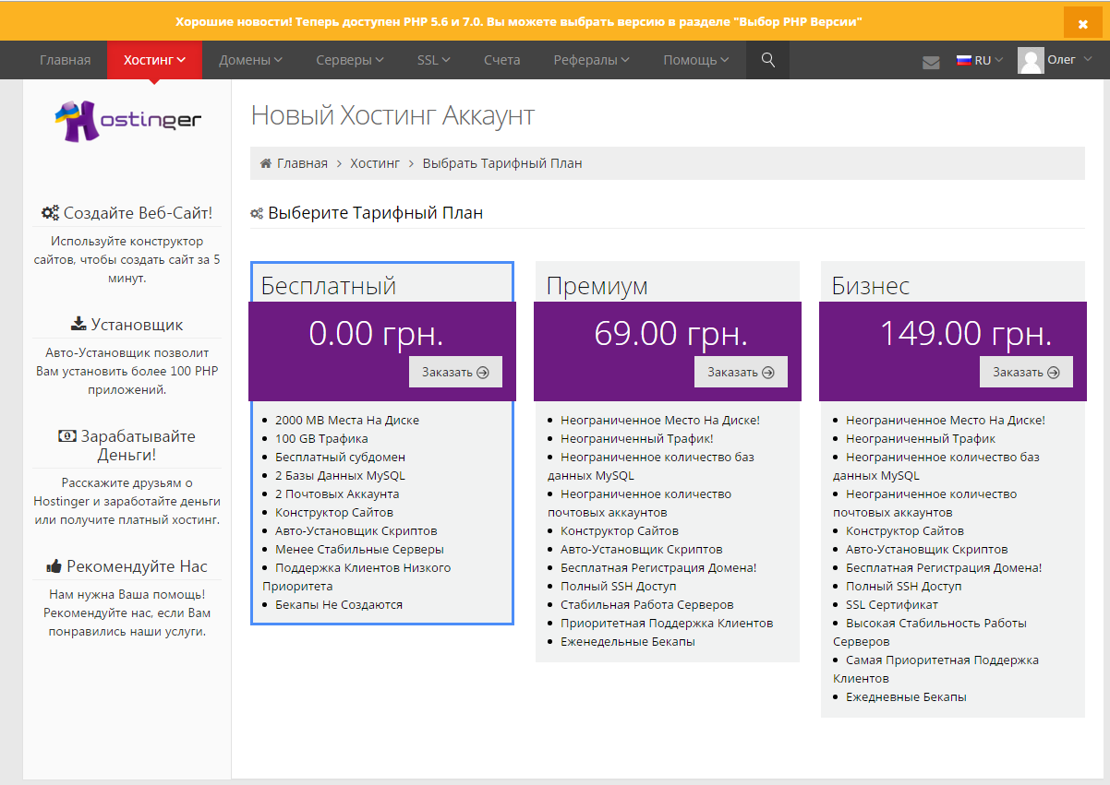Click '2000 MB Места На Диске' feature
Image resolution: width=1110 pixels, height=785 pixels.
[347, 420]
